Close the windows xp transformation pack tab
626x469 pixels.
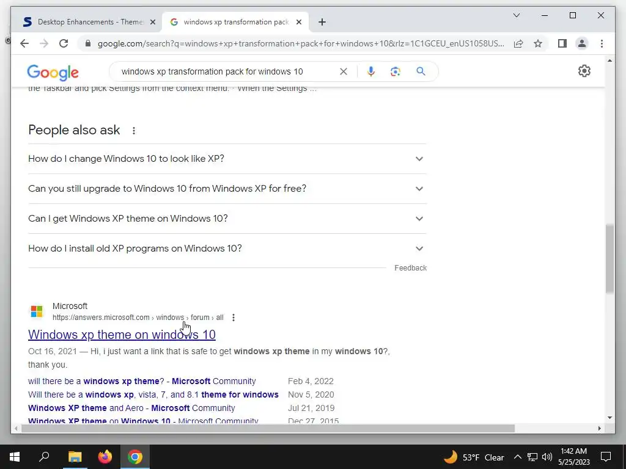coord(298,22)
